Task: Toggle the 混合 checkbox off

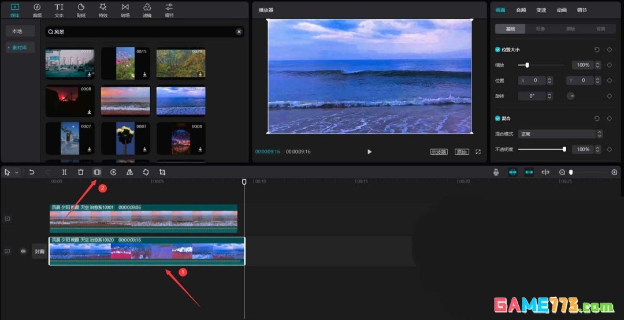Action: [x=498, y=118]
